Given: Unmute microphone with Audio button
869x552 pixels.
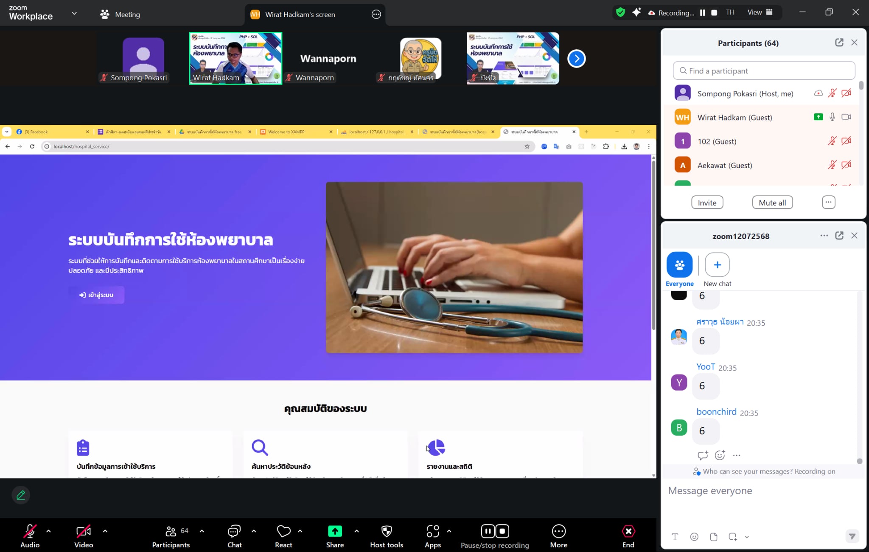Looking at the screenshot, I should click(x=30, y=531).
